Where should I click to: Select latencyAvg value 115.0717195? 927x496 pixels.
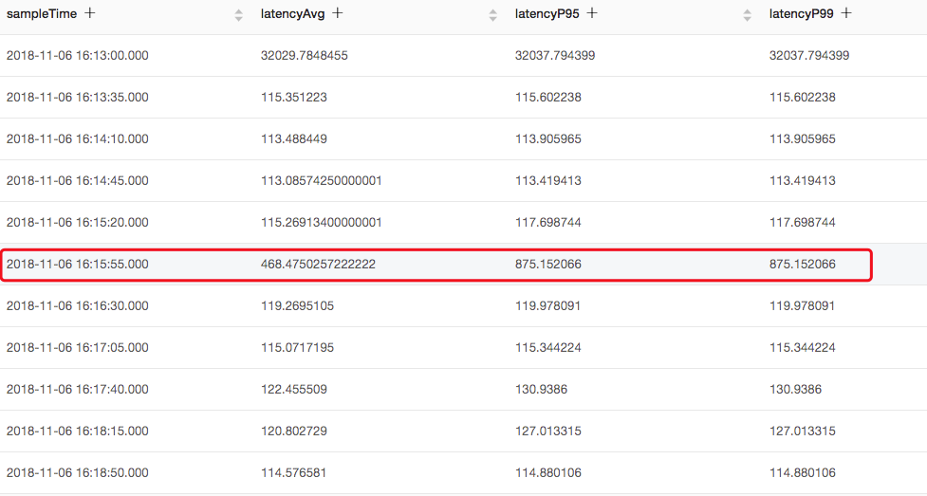[x=297, y=348]
